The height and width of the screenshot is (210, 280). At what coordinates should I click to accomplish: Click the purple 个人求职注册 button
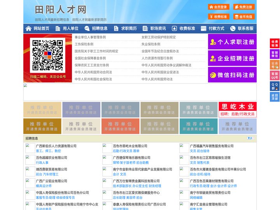[232, 42]
